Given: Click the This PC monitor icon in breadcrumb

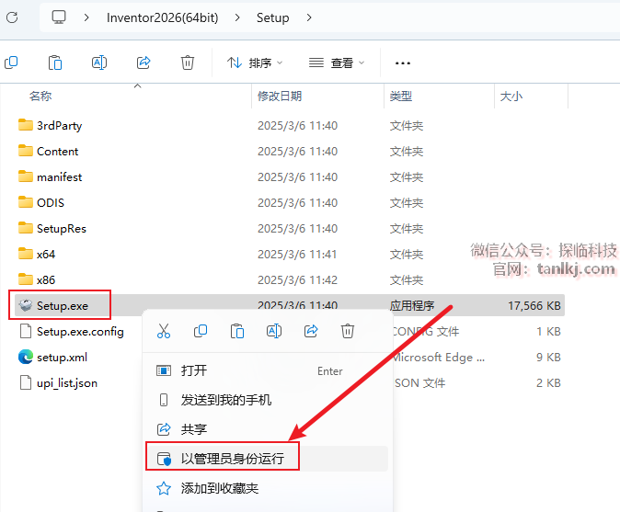Looking at the screenshot, I should 59,17.
